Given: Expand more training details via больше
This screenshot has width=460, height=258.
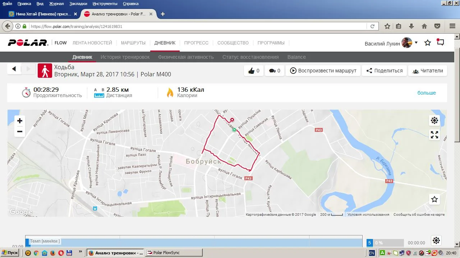Looking at the screenshot, I should [x=427, y=93].
